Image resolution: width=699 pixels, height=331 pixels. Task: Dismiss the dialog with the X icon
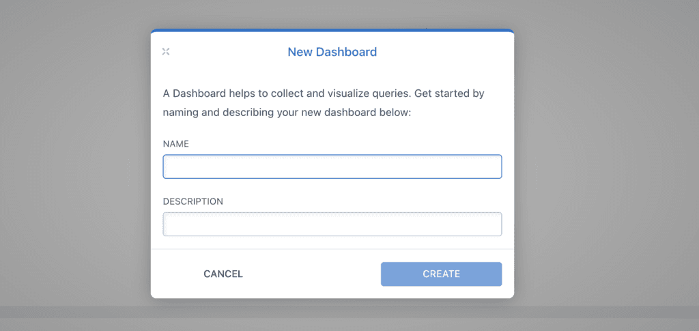point(166,52)
